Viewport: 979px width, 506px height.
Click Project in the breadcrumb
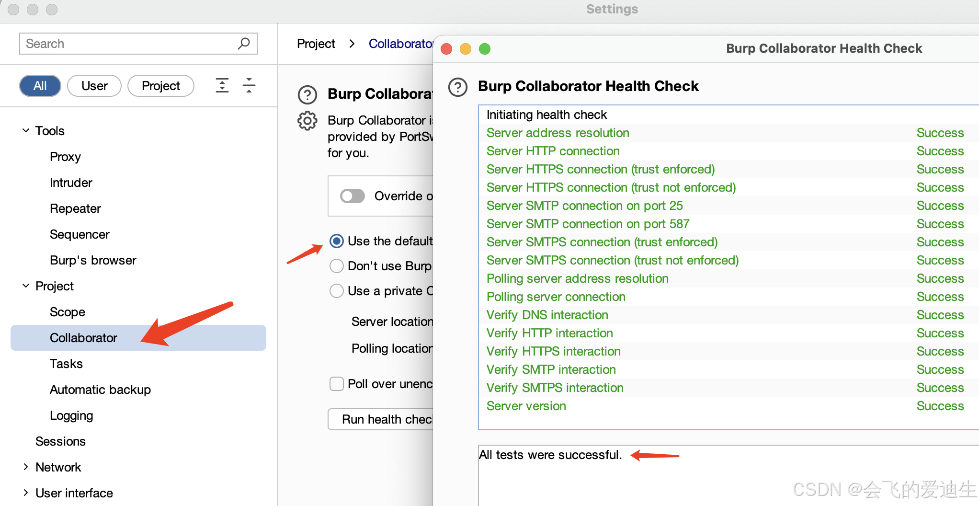point(316,44)
